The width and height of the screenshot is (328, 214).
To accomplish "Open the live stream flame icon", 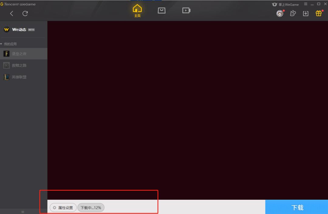I will pyautogui.click(x=293, y=13).
